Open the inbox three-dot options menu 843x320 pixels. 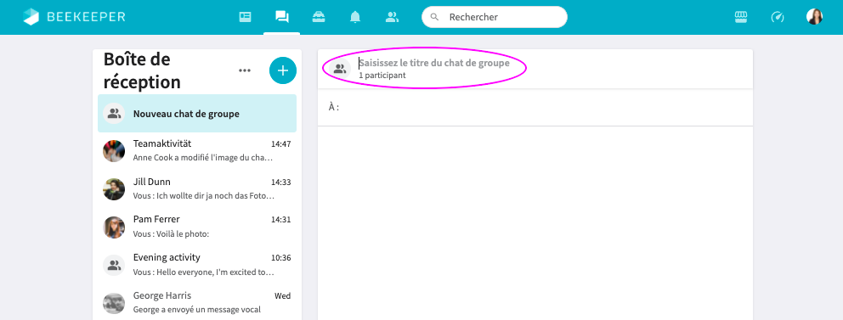pos(245,70)
